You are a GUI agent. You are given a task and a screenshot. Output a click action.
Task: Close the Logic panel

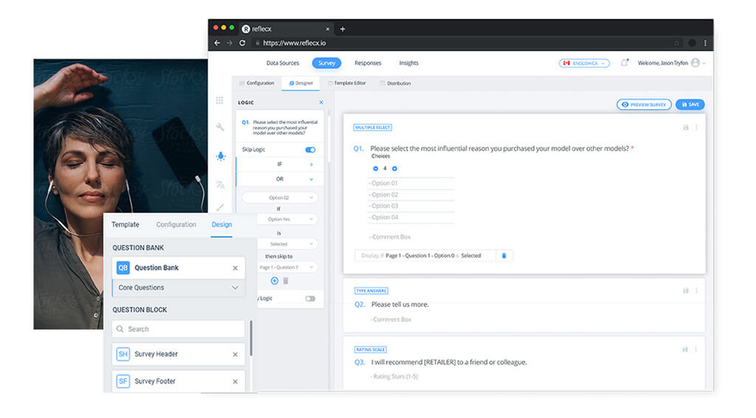click(x=321, y=102)
